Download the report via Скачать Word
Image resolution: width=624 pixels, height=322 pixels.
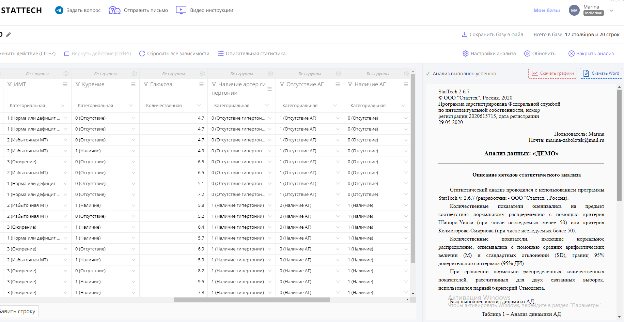coord(601,73)
